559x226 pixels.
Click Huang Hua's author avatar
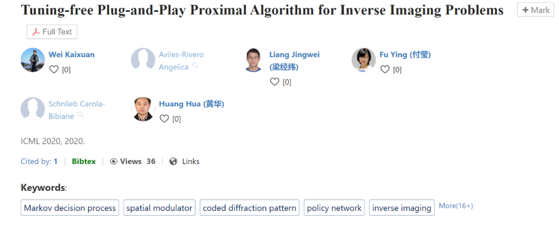[x=143, y=109]
